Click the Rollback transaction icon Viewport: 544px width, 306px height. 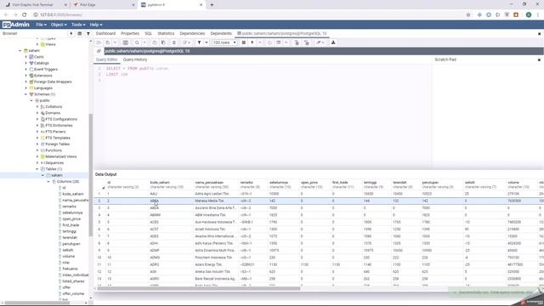click(x=307, y=42)
